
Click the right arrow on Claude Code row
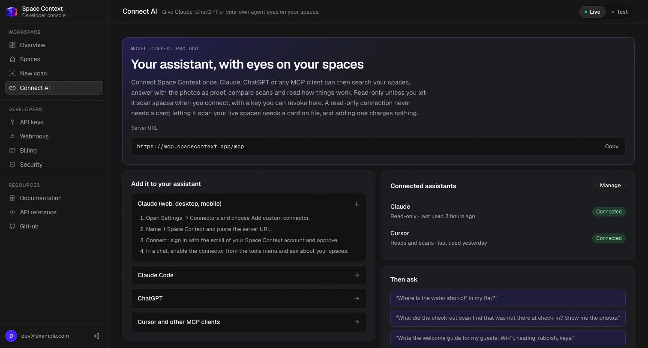(x=356, y=275)
